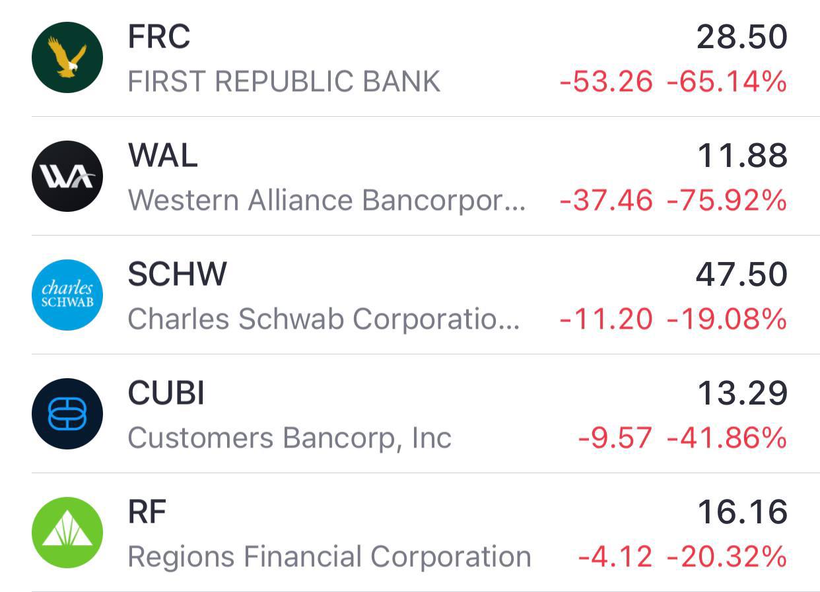Select the CUBI ticker symbol
Viewport: 820px width, 592px height.
(x=166, y=393)
